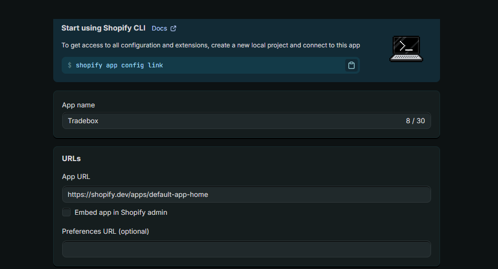Click the App URL label
Viewport: 498px width, 269px height.
click(x=76, y=177)
